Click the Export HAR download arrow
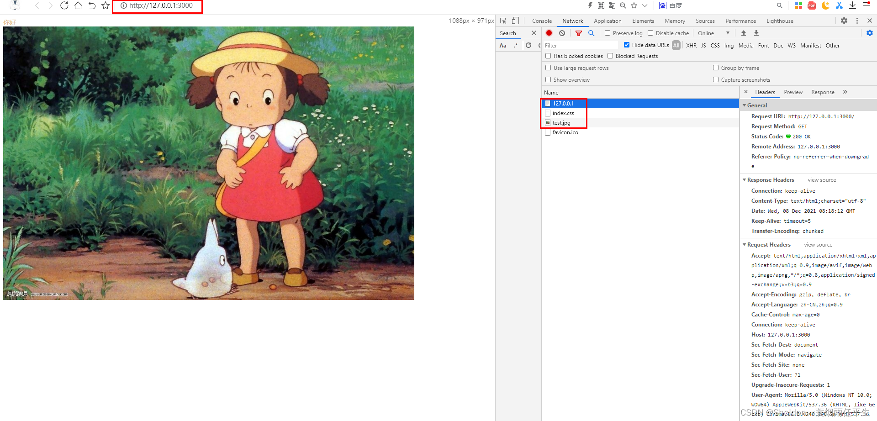The height and width of the screenshot is (421, 877). coord(756,33)
